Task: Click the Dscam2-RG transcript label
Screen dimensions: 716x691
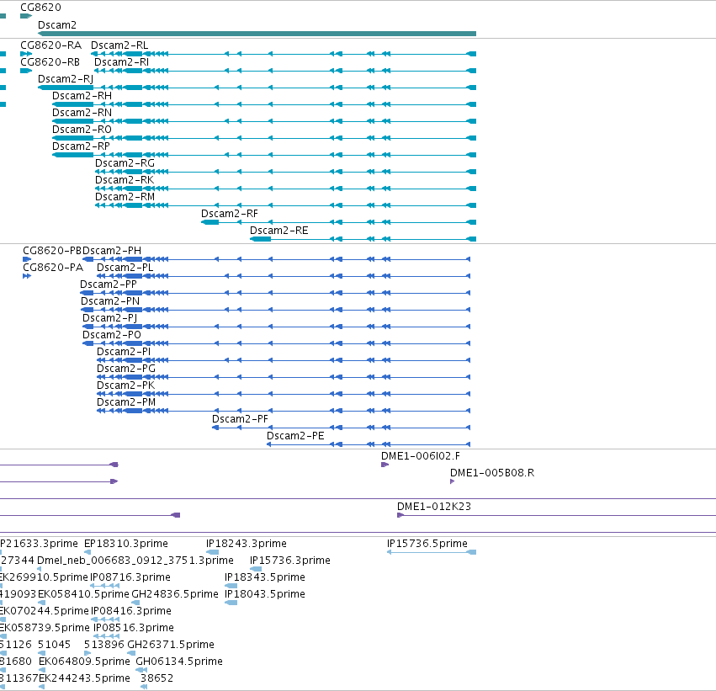Action: pos(125,163)
